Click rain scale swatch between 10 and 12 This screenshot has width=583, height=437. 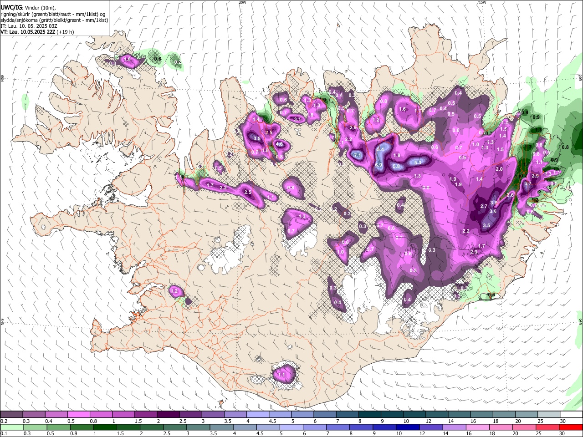click(x=408, y=427)
